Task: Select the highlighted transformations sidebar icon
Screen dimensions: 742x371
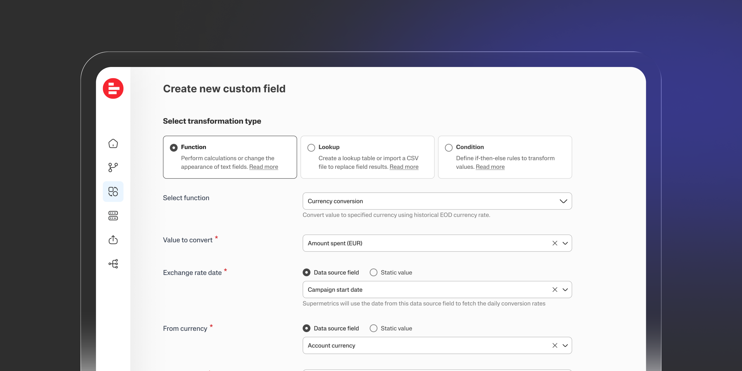Action: click(x=113, y=191)
